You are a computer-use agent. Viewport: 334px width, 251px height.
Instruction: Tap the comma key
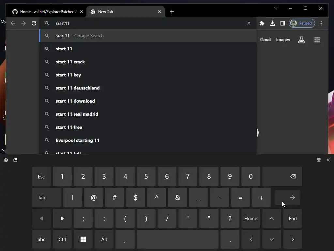125,240
